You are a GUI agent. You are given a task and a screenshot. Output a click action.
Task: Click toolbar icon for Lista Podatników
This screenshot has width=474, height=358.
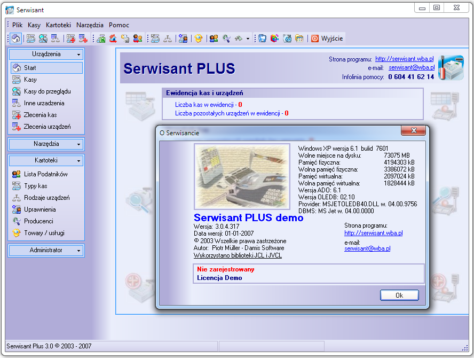click(214, 38)
